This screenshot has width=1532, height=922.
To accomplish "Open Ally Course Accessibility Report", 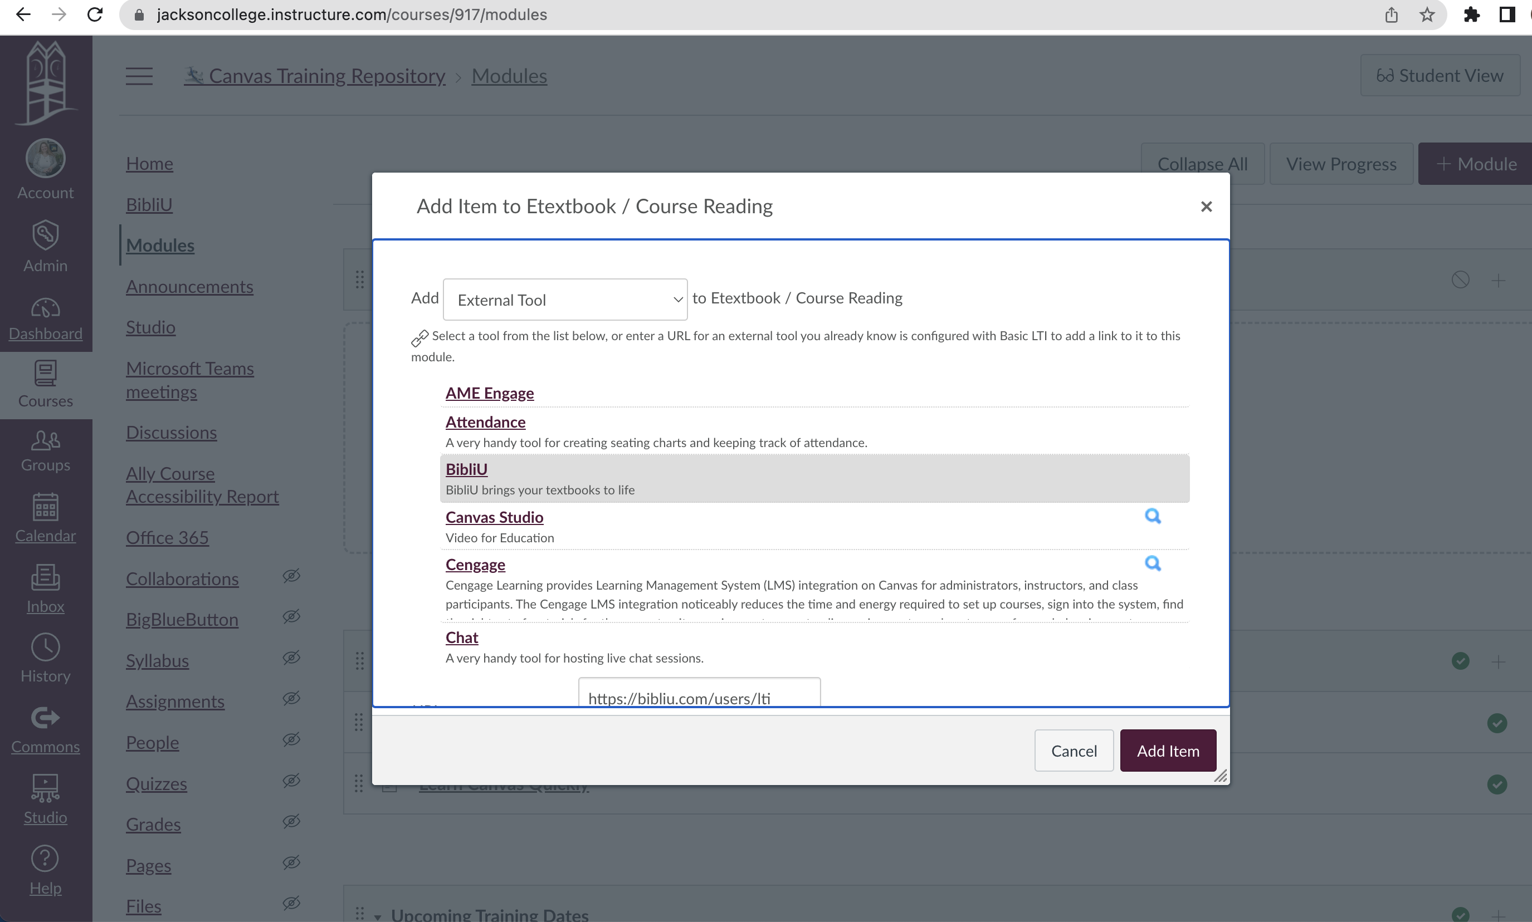I will [203, 484].
